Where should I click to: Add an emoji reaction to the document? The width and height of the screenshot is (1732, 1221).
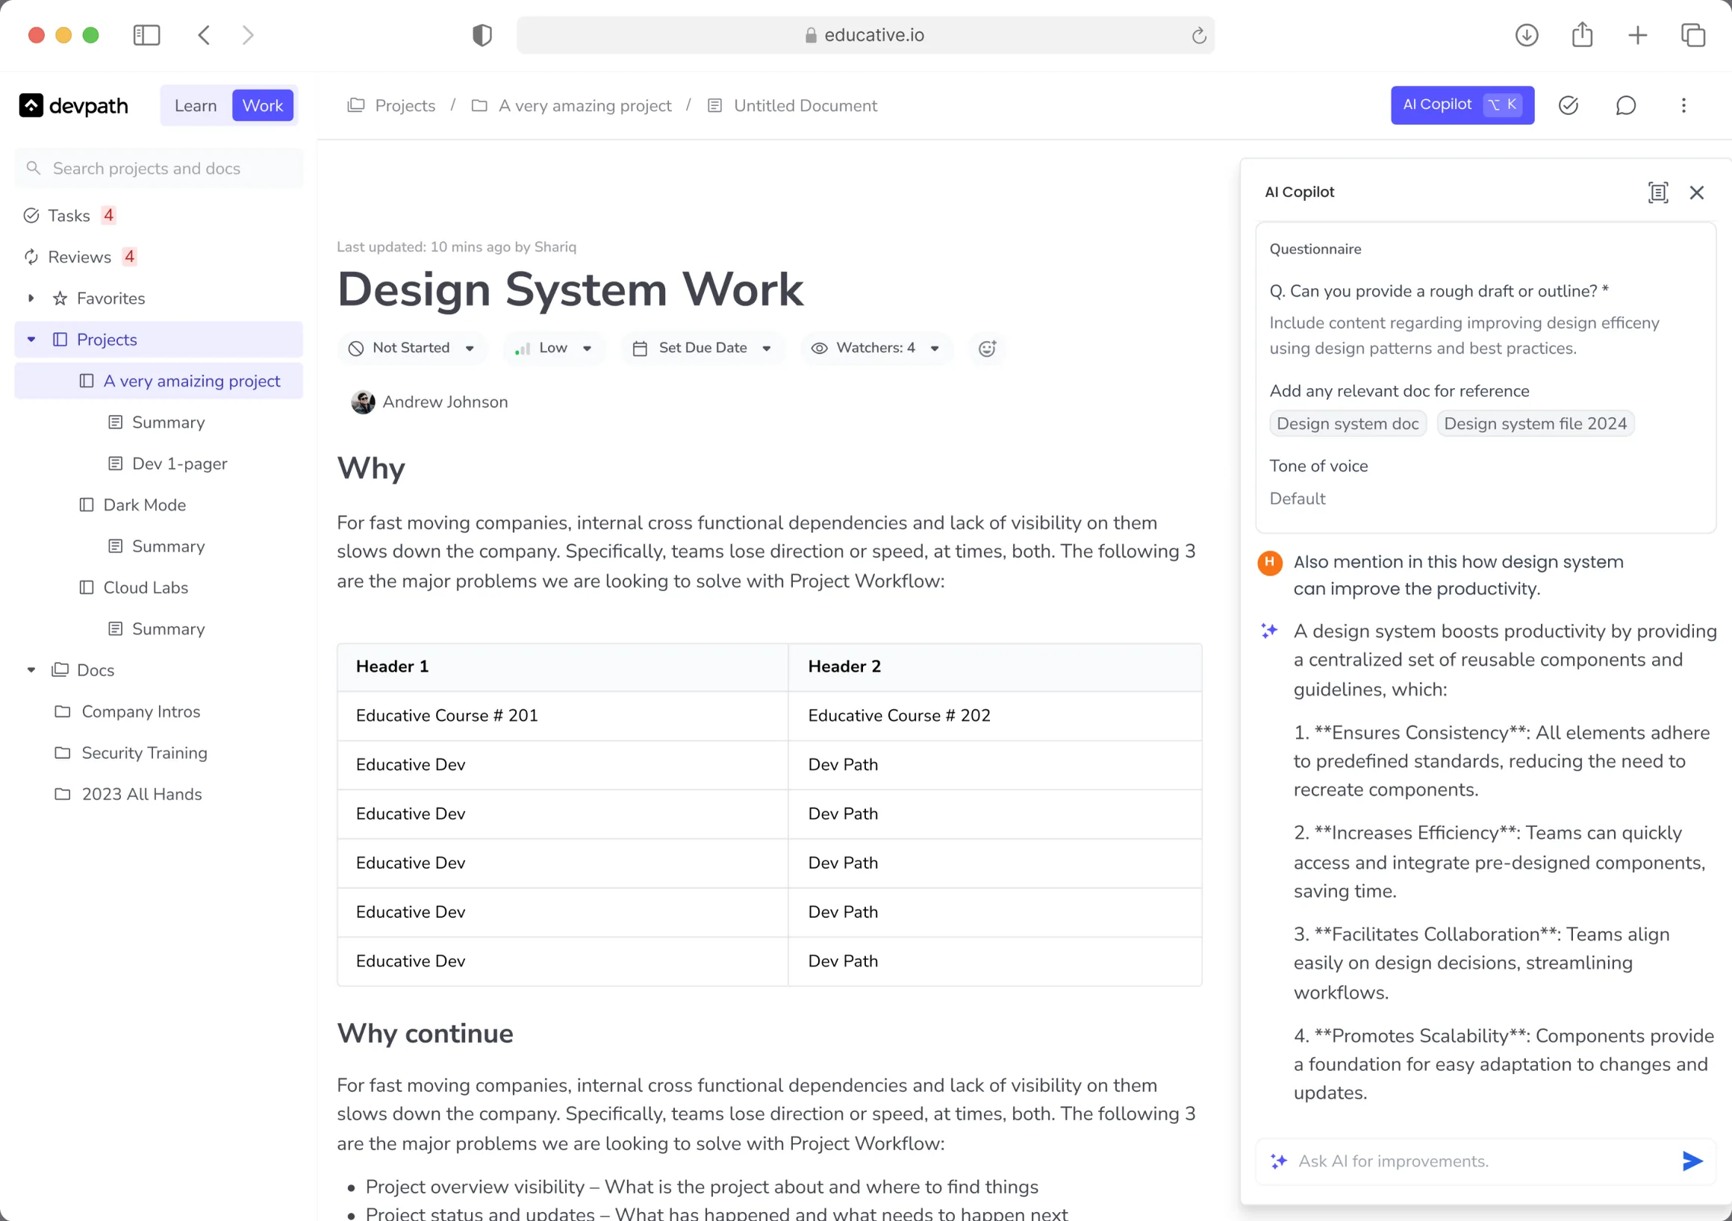[x=987, y=348]
